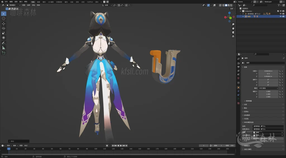The height and width of the screenshot is (158, 286).
Task: Open the 窗口 Window menu
Action: [x=21, y=2]
